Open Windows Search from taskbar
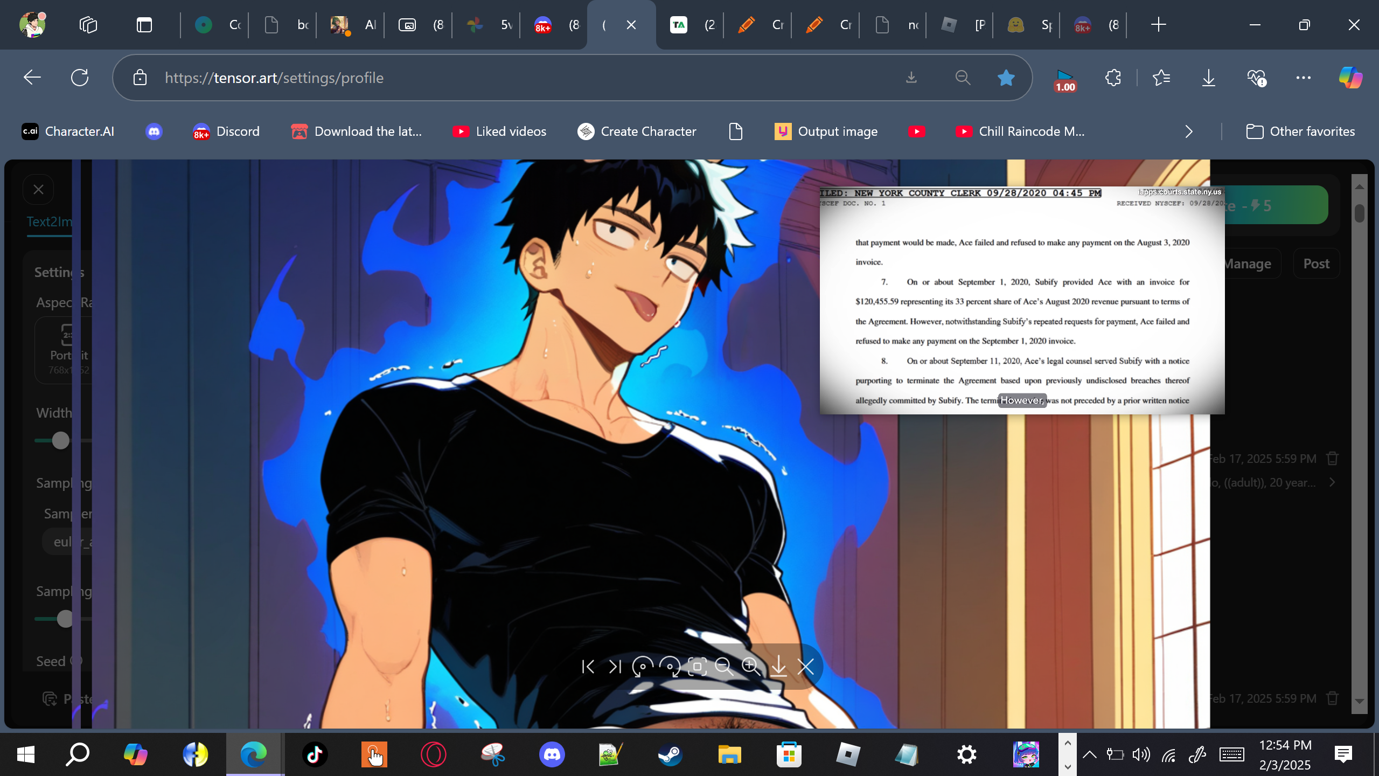This screenshot has height=776, width=1379. pos(78,754)
